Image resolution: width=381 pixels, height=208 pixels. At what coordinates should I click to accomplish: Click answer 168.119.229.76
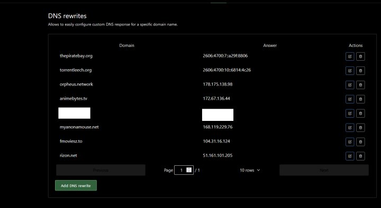pos(217,127)
